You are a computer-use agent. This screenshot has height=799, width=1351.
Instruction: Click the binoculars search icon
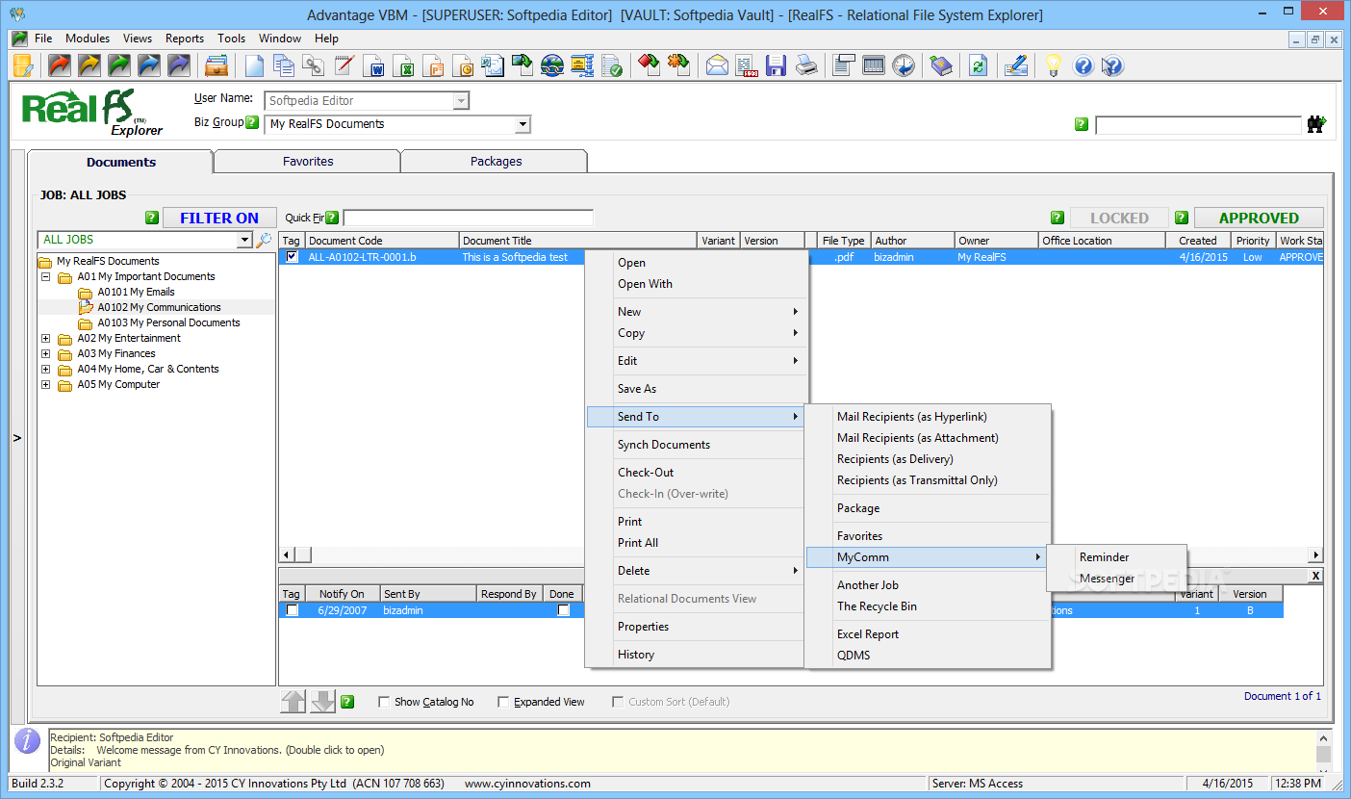[x=1316, y=124]
